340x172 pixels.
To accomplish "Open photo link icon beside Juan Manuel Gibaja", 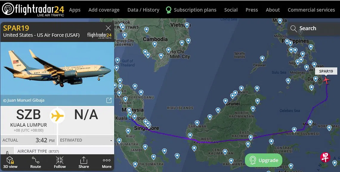I will tap(109, 100).
